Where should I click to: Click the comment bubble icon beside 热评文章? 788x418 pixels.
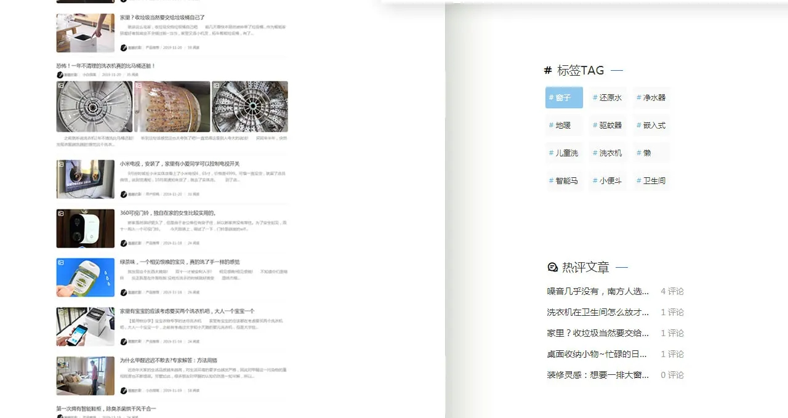point(552,267)
